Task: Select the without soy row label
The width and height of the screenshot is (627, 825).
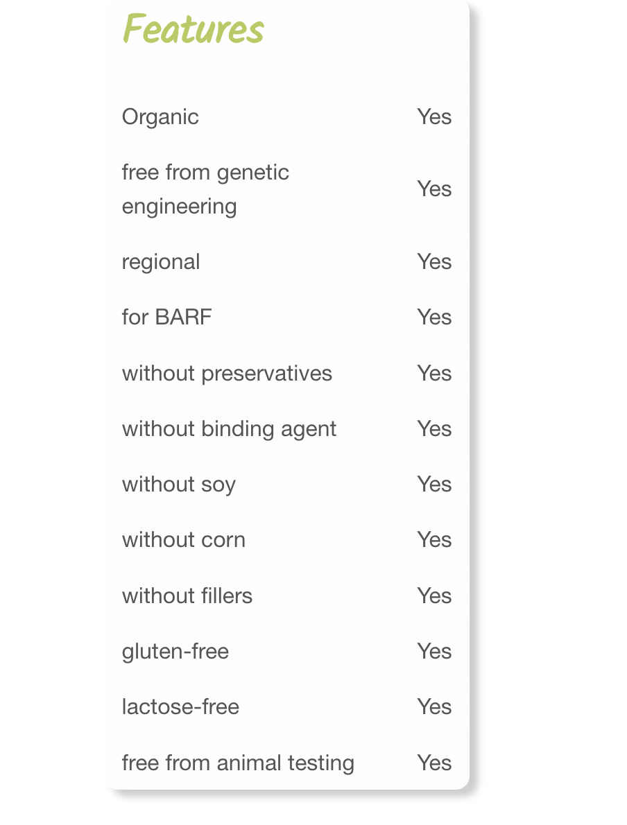Action: click(x=179, y=485)
